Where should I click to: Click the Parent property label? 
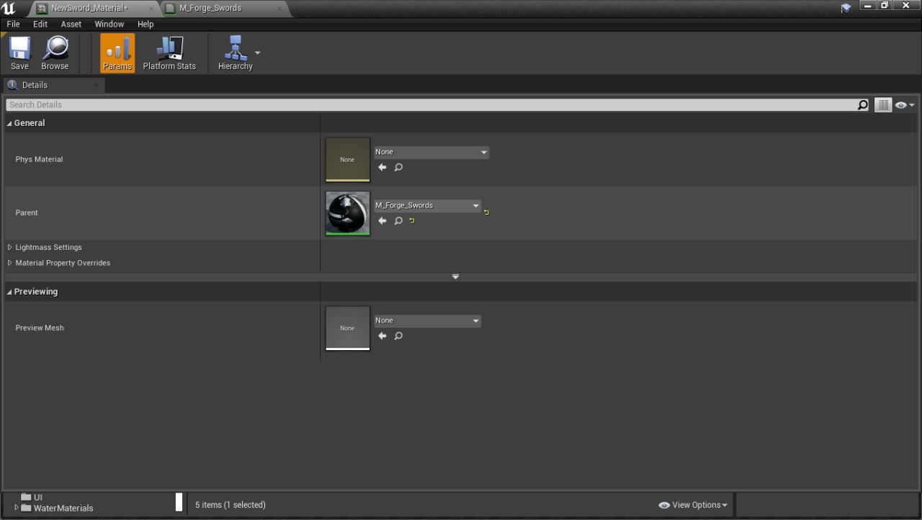(x=27, y=212)
